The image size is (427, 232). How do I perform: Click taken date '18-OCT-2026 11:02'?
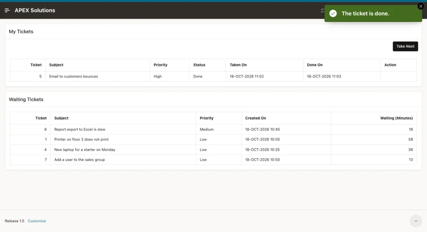[x=247, y=76]
